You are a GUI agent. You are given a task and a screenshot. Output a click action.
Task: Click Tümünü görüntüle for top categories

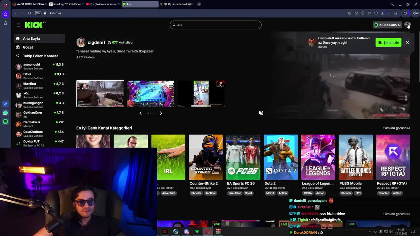(x=396, y=128)
